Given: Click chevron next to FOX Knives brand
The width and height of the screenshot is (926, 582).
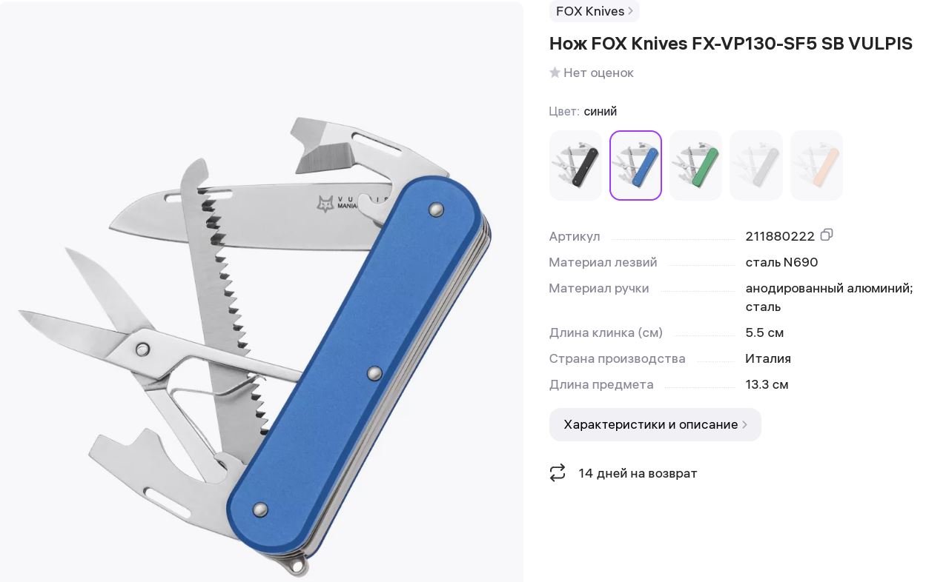Looking at the screenshot, I should [x=630, y=11].
